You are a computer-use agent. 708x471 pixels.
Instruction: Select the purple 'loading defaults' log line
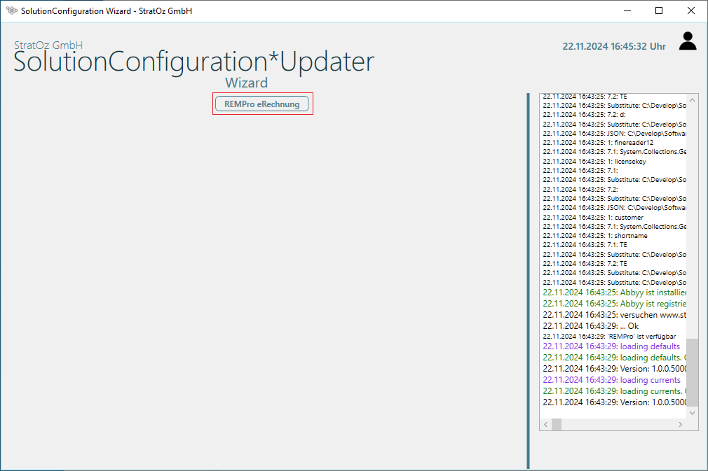coord(611,346)
